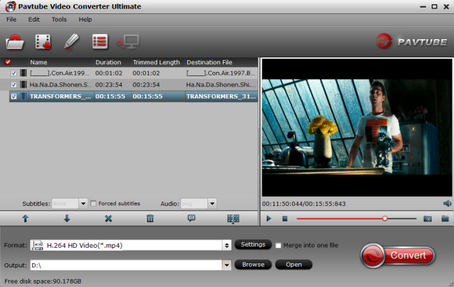Image resolution: width=454 pixels, height=287 pixels.
Task: Click the monitor search toolbar icon
Action: coord(128,42)
